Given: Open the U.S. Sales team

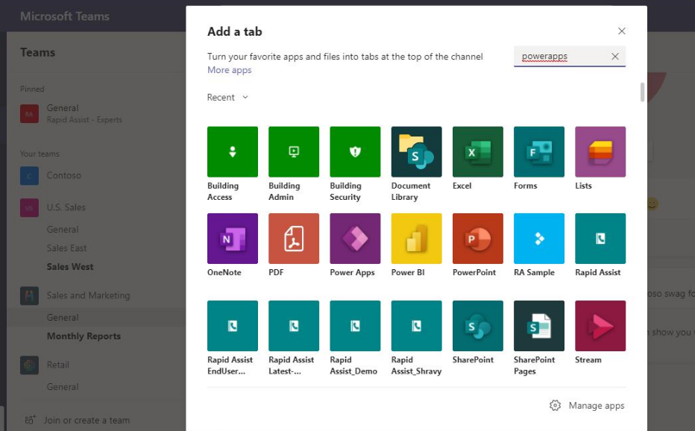Looking at the screenshot, I should point(66,207).
